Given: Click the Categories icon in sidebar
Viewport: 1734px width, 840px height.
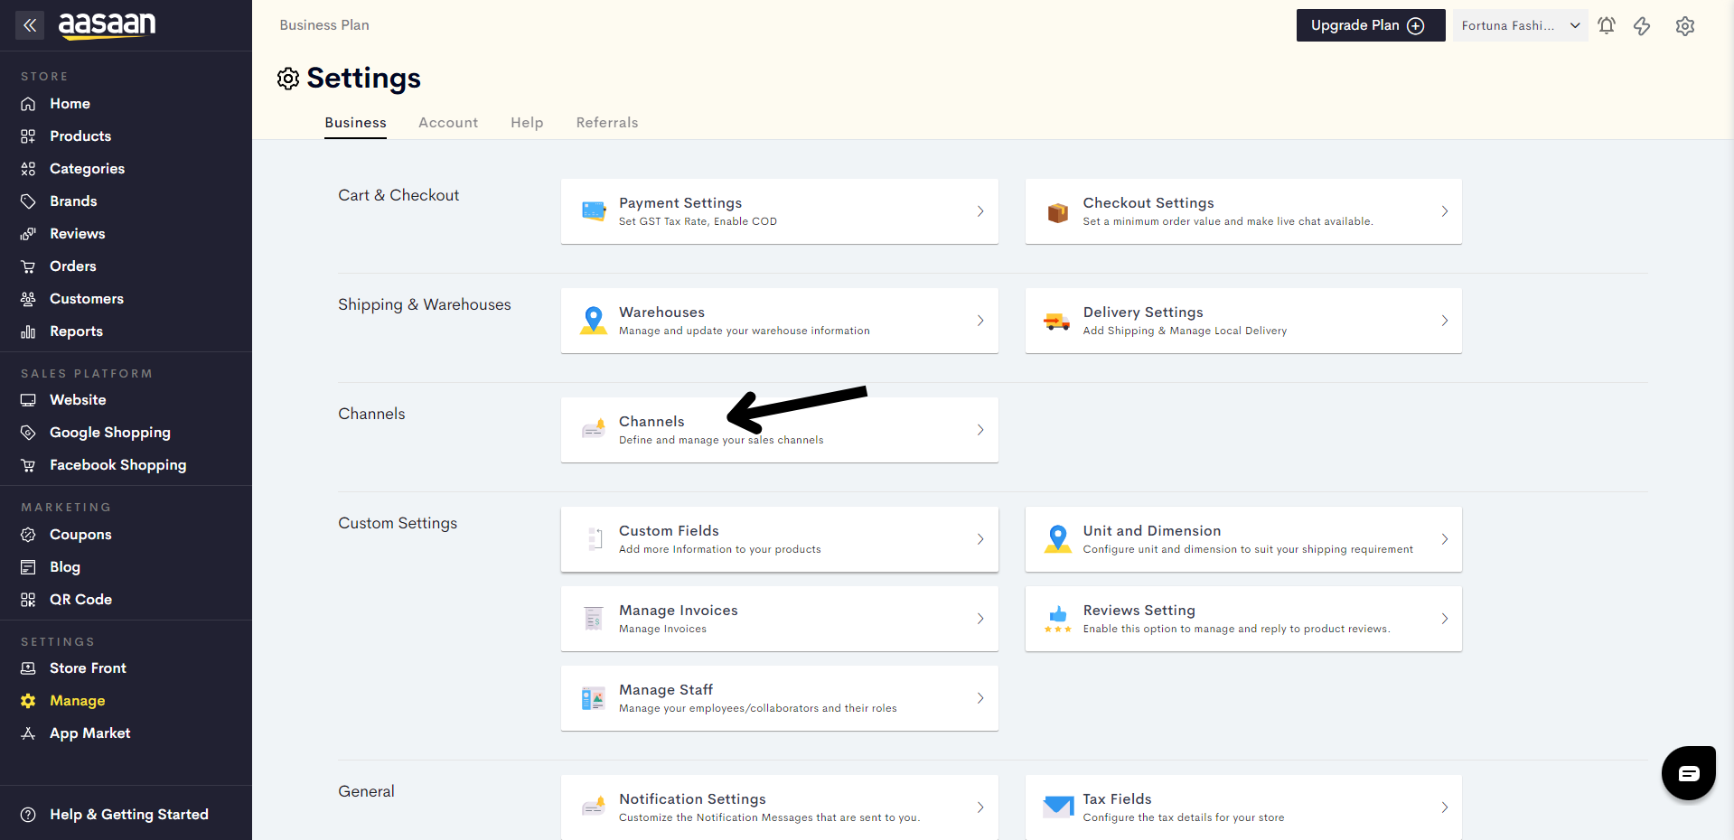Looking at the screenshot, I should click(x=28, y=169).
